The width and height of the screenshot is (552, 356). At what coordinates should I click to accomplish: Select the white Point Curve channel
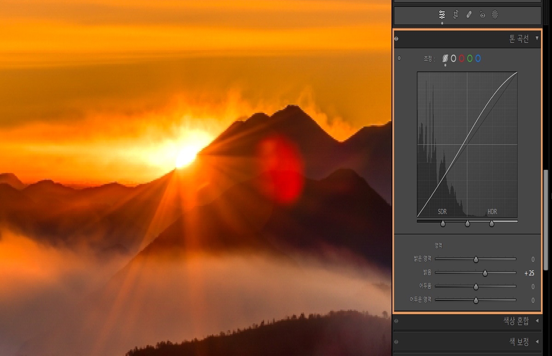coord(454,58)
